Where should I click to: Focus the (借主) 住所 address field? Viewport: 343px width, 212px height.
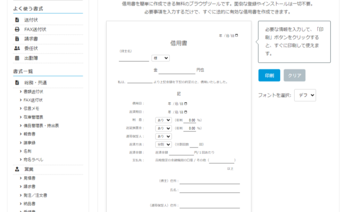(x=210, y=181)
